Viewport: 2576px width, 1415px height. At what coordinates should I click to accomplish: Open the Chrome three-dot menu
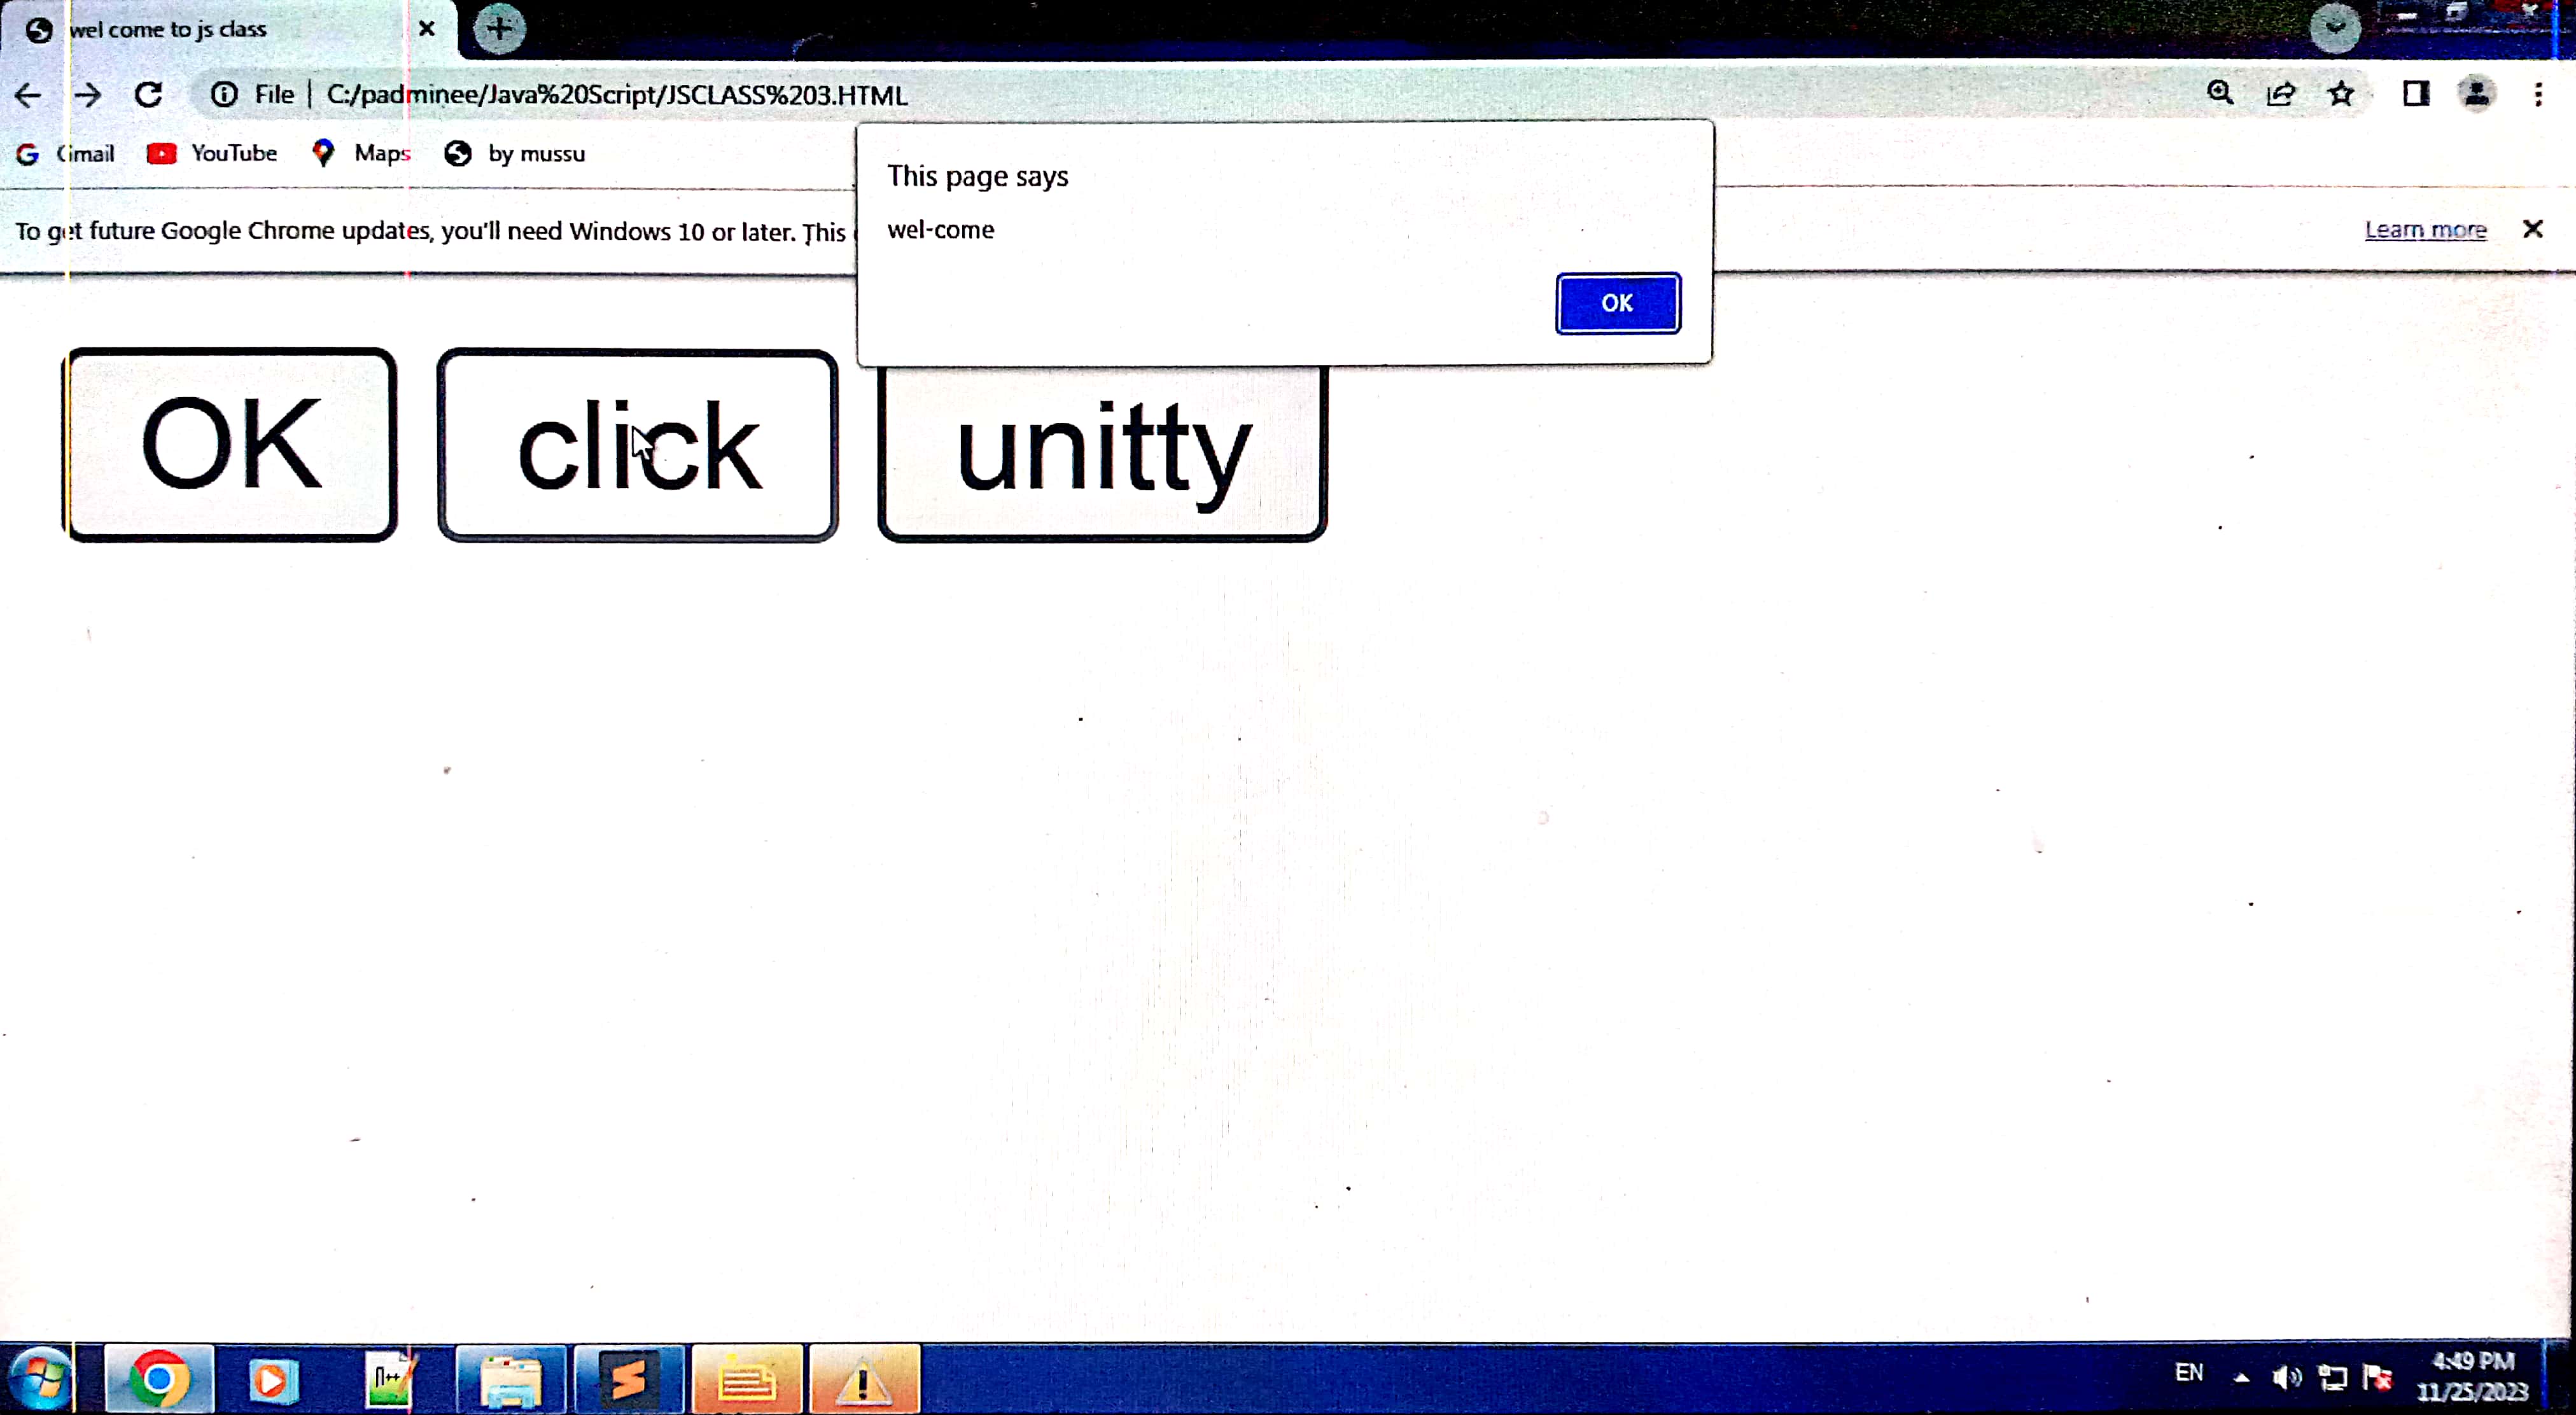pos(2538,94)
